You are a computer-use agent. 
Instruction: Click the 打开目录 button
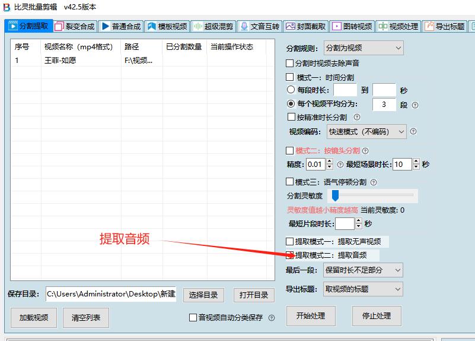[x=254, y=295]
